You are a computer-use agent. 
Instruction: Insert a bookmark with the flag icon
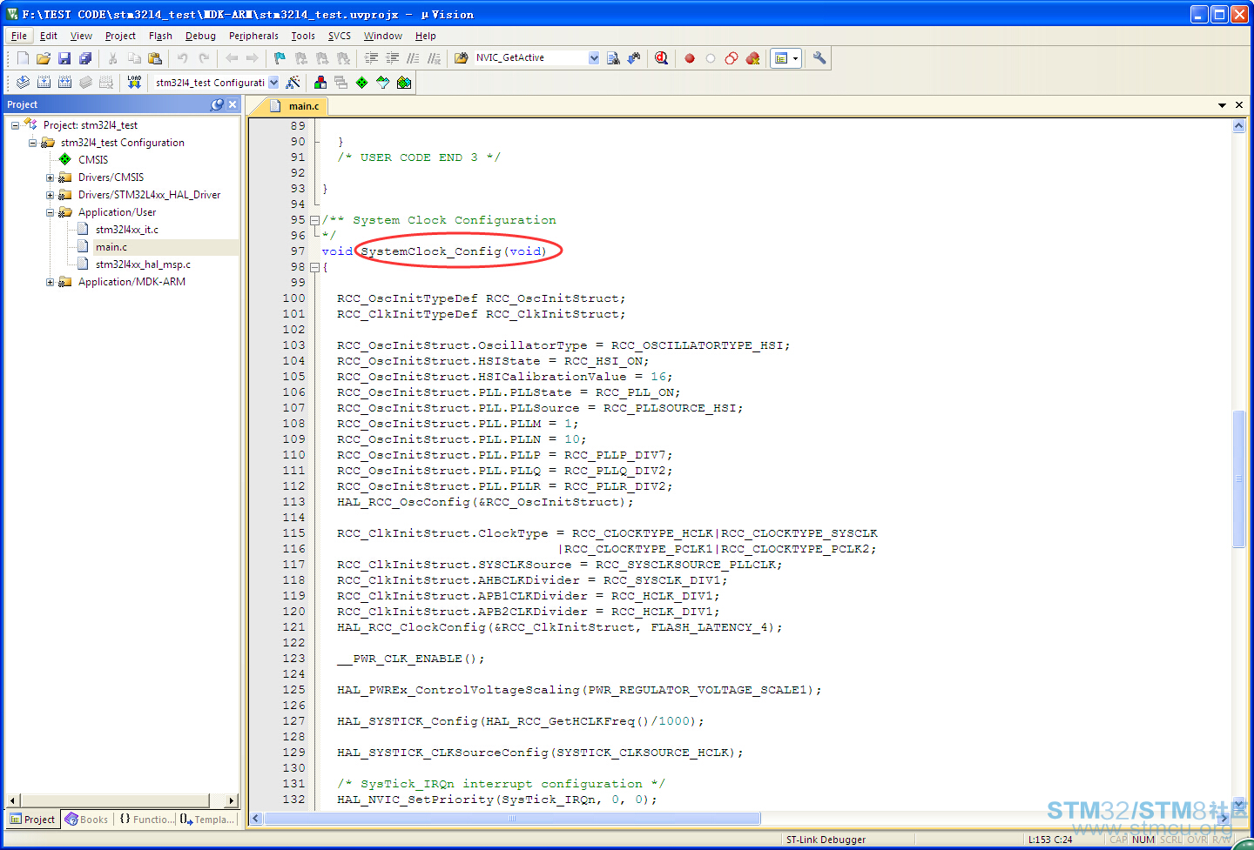pos(280,58)
